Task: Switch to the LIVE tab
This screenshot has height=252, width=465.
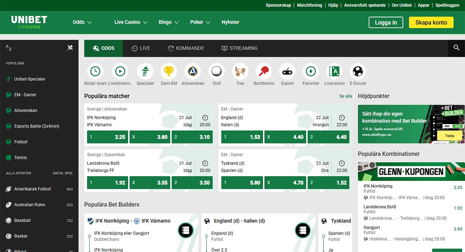Action: click(x=141, y=48)
